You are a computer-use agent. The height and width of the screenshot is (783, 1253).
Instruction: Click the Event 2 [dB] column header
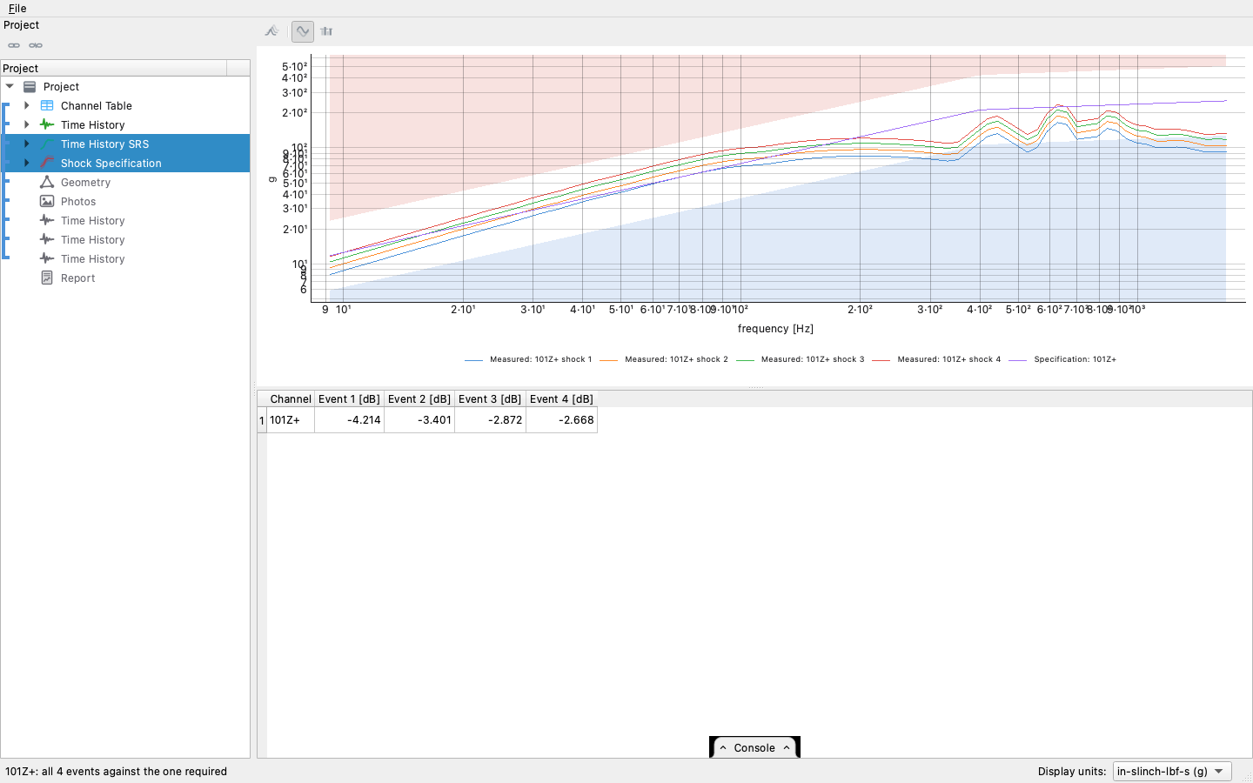419,398
